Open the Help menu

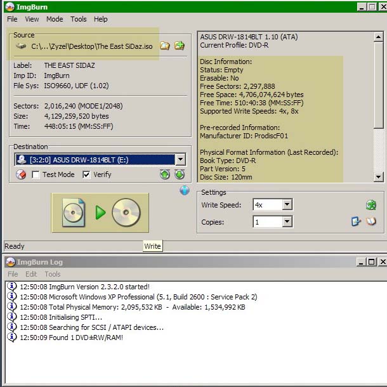pos(100,19)
